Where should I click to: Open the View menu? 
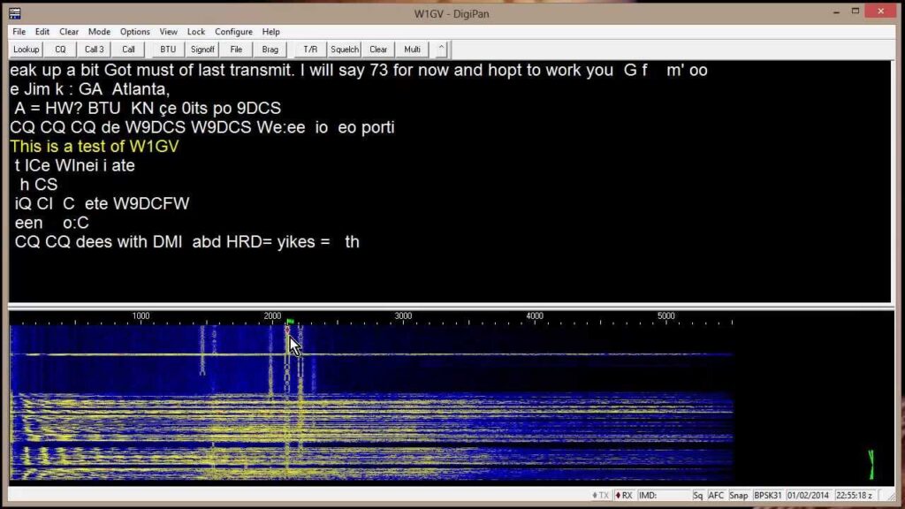[168, 32]
